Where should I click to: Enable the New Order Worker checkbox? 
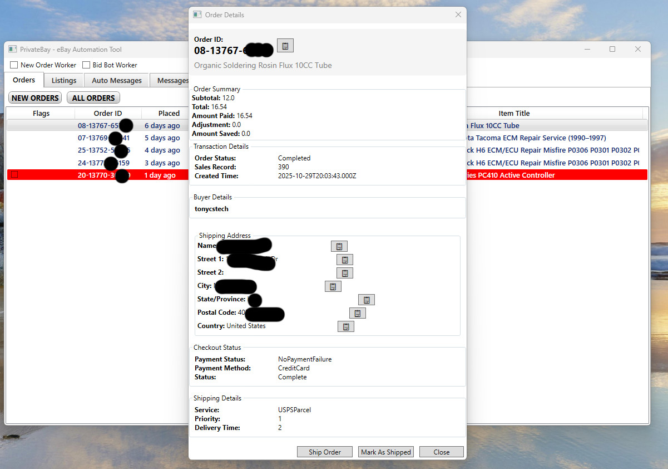14,65
